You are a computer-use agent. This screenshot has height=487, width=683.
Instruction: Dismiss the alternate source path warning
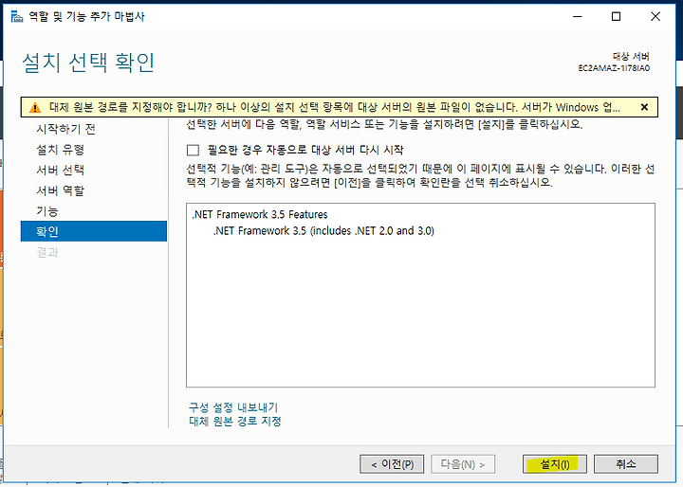tap(645, 107)
